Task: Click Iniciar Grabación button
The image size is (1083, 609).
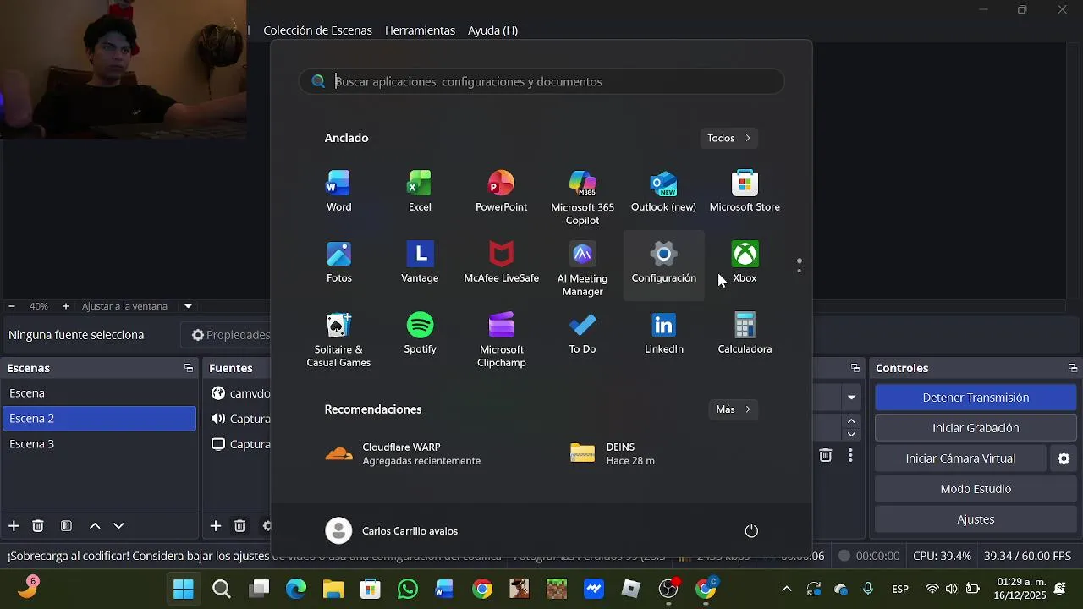Action: (976, 428)
